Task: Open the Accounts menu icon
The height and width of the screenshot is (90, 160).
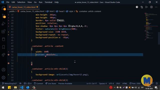Action: pos(3,70)
